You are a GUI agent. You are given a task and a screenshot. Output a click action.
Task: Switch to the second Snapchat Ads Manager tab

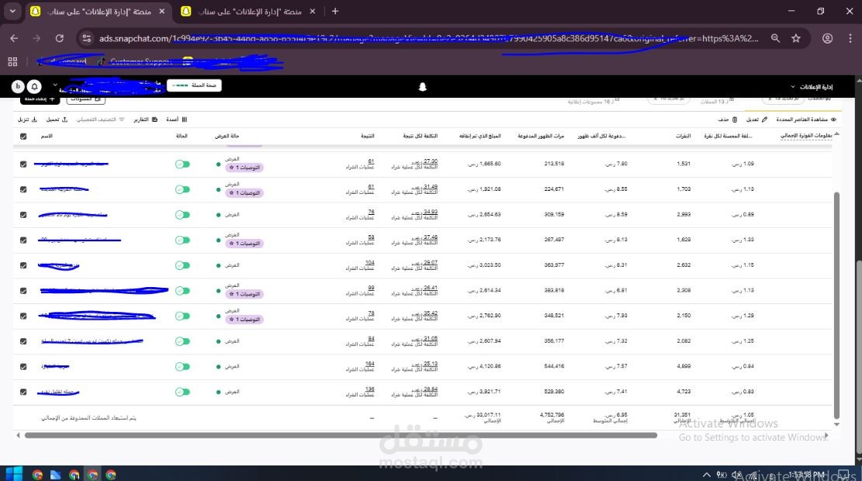(249, 12)
